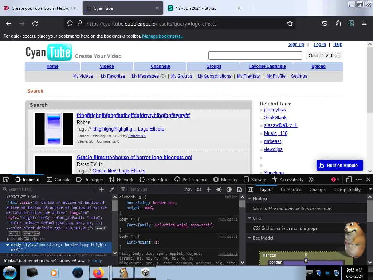Add a new style rule with plus icon
This screenshot has height=280, width=373.
[x=209, y=190]
